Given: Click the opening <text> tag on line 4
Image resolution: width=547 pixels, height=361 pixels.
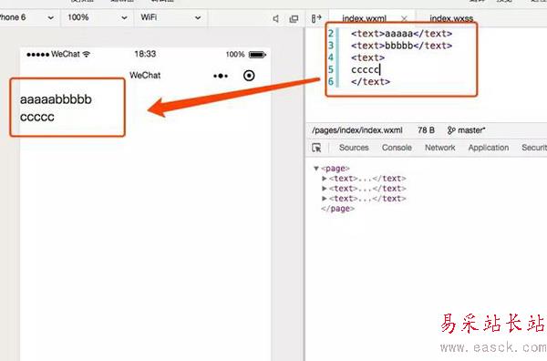Looking at the screenshot, I should pyautogui.click(x=367, y=57).
